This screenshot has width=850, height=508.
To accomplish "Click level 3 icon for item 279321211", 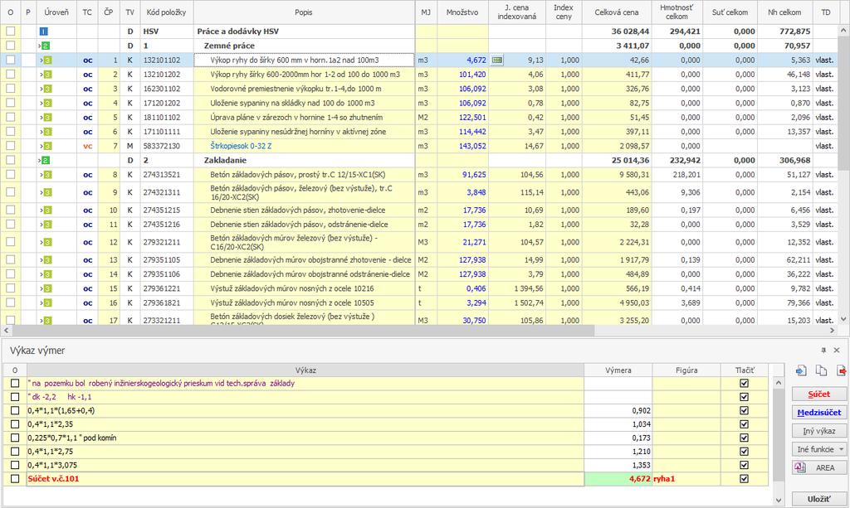I will click(47, 242).
